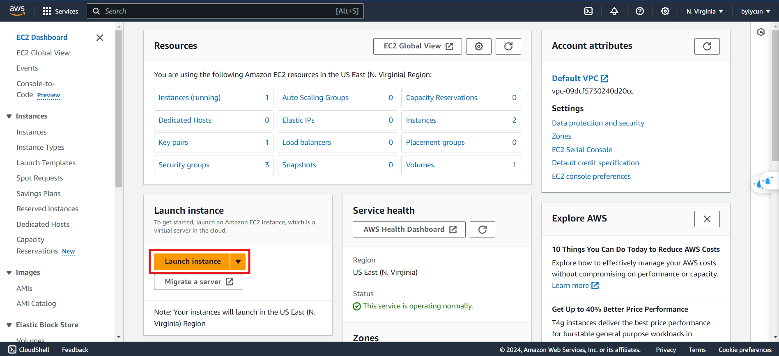This screenshot has width=779, height=356.
Task: Open Capacity Reservations resource link
Action: pyautogui.click(x=441, y=98)
